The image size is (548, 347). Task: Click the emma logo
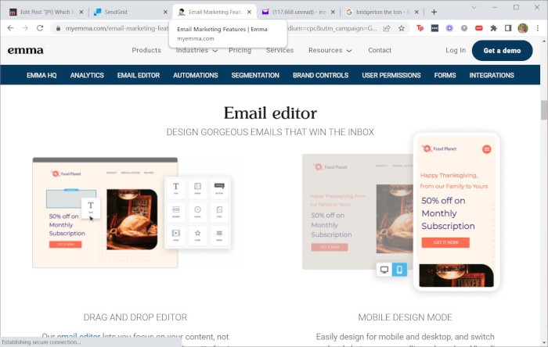[x=26, y=50]
